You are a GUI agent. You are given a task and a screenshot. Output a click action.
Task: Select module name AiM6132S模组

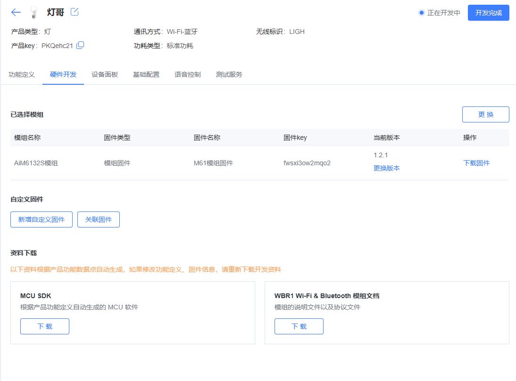(36, 163)
